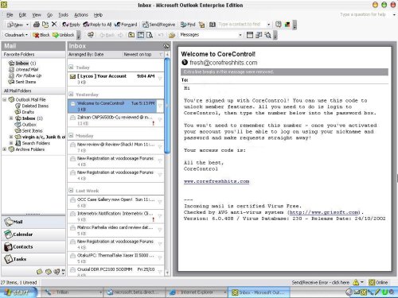The height and width of the screenshot is (298, 398).
Task: Open Unread Mail in Favorite Folders
Action: click(24, 69)
